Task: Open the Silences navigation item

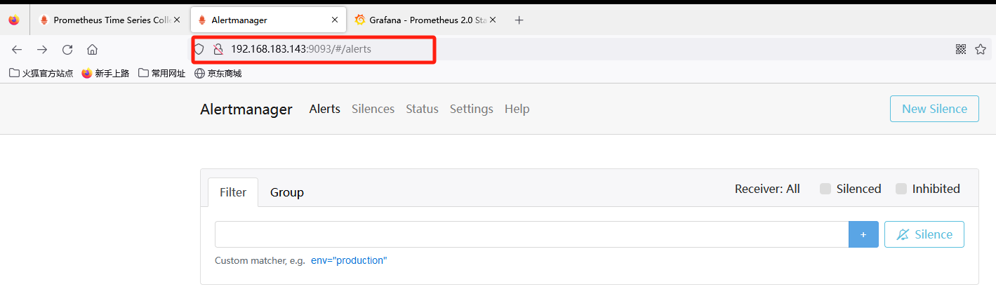Action: pos(373,109)
